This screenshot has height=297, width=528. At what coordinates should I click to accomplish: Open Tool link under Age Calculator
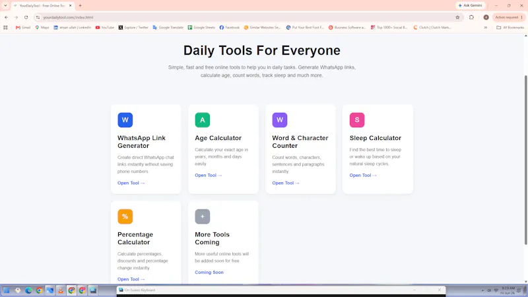209,175
